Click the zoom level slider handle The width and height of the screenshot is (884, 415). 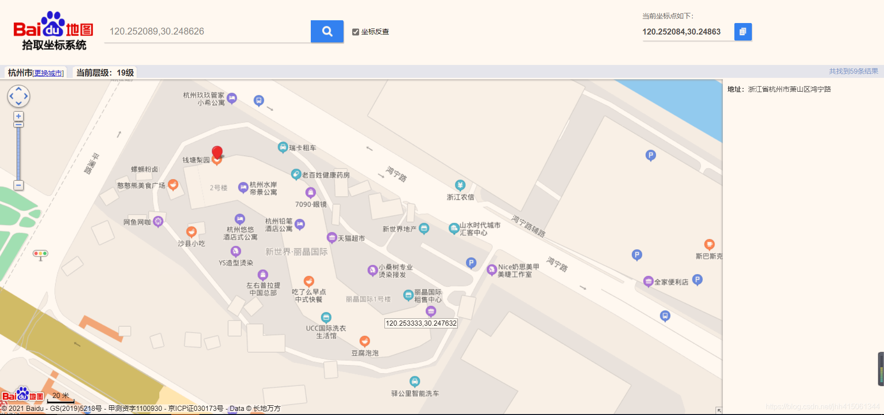[18, 124]
